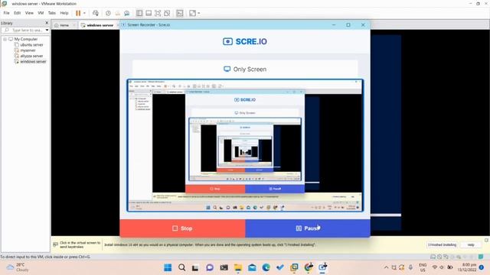The image size is (490, 275).
Task: Open the Mail app on taskbar
Action: pos(252,267)
